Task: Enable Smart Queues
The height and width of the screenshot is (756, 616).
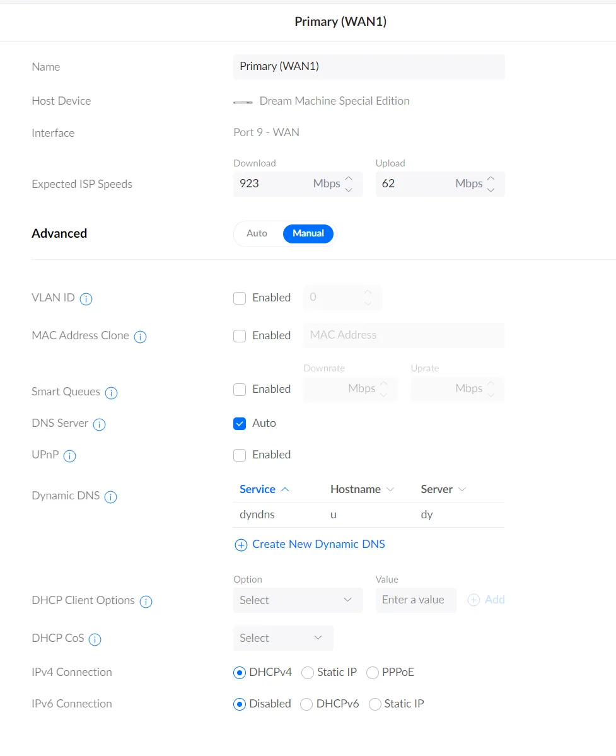Action: [240, 389]
